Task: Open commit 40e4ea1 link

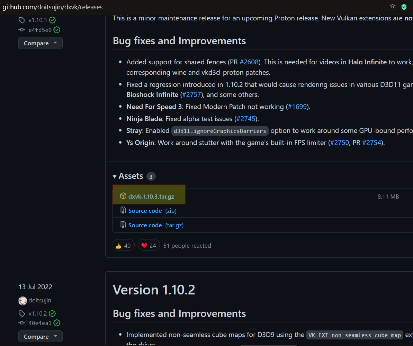Action: (x=40, y=323)
